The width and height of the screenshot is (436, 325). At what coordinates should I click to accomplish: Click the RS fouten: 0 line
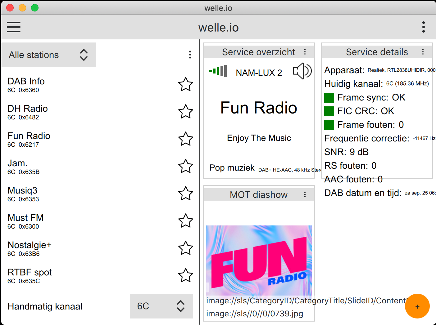tap(350, 166)
